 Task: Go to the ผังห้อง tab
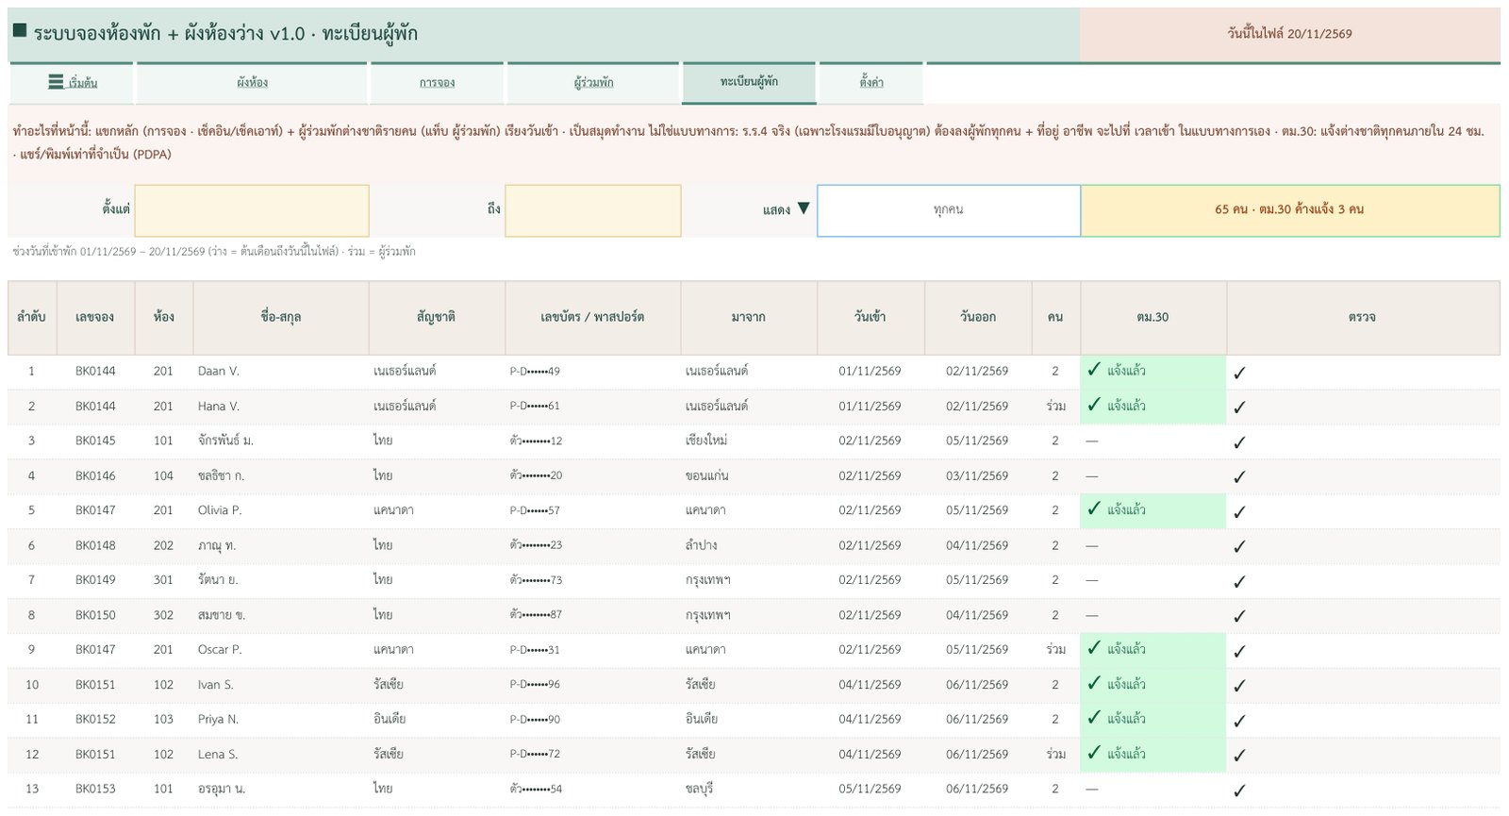pos(252,83)
